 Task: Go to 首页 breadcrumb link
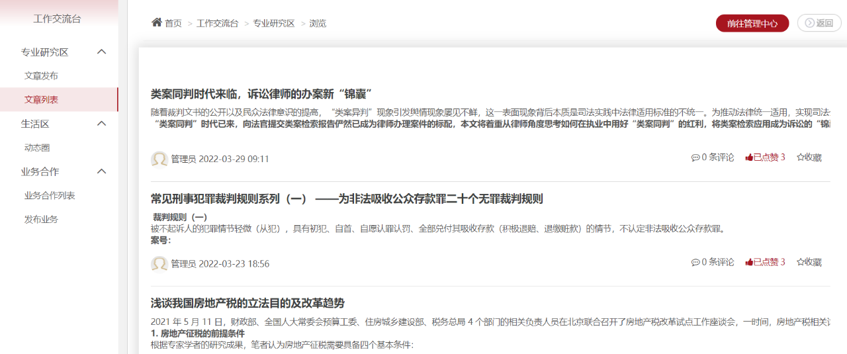click(173, 23)
